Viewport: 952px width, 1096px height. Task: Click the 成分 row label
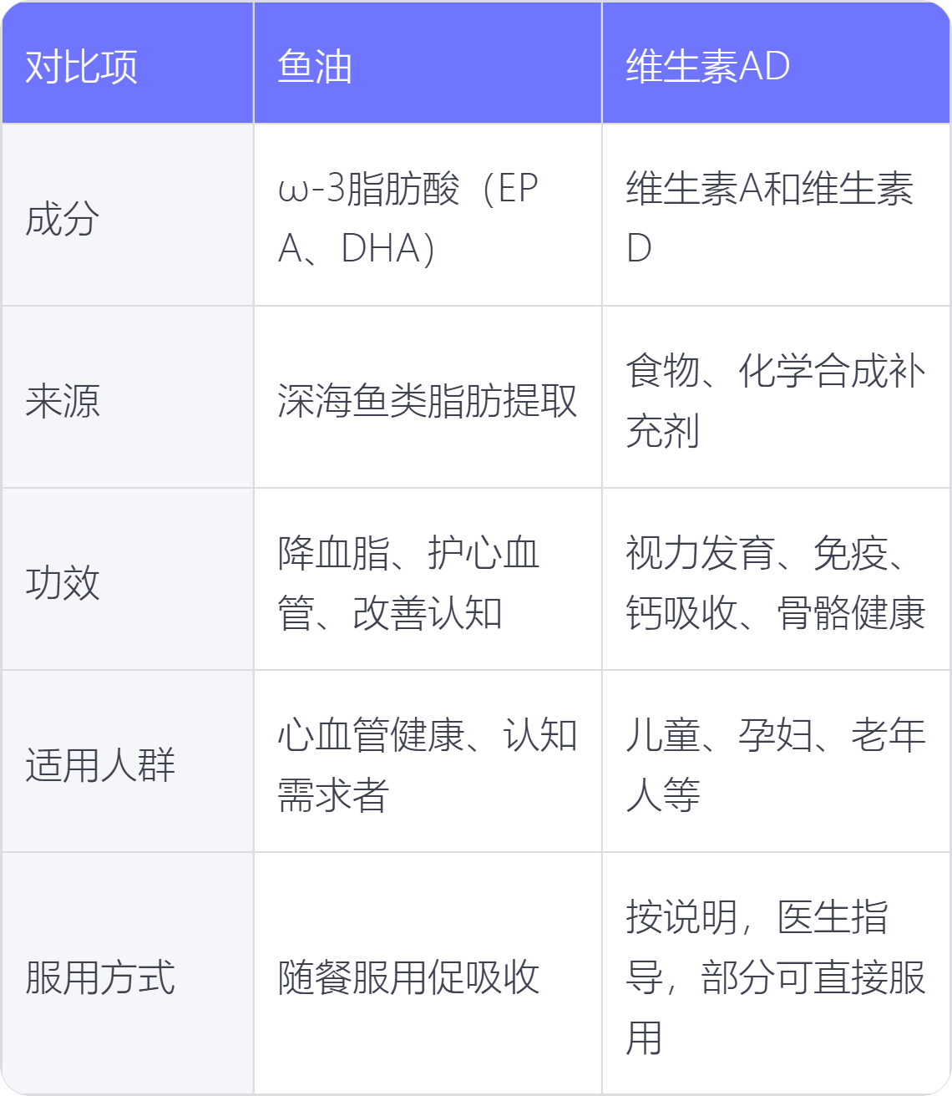coord(127,216)
